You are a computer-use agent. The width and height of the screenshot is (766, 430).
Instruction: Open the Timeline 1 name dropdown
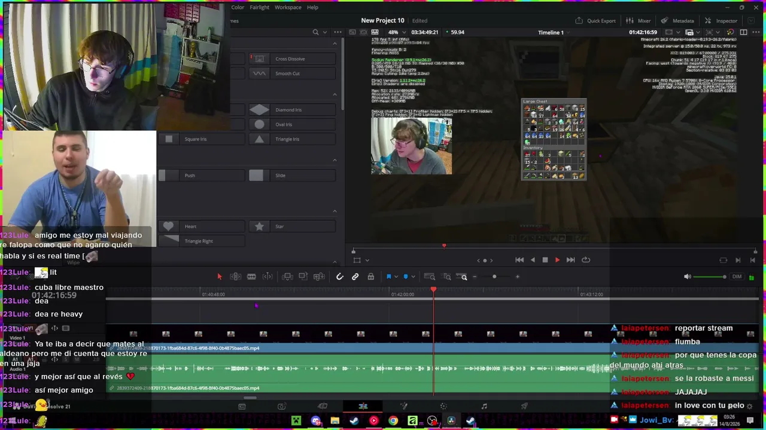pos(555,32)
